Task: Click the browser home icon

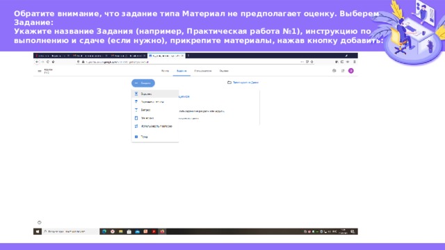Action: [x=53, y=62]
